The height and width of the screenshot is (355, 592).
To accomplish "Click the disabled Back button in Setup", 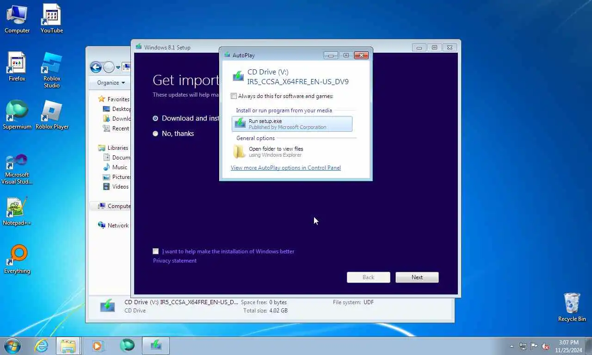I will (369, 277).
